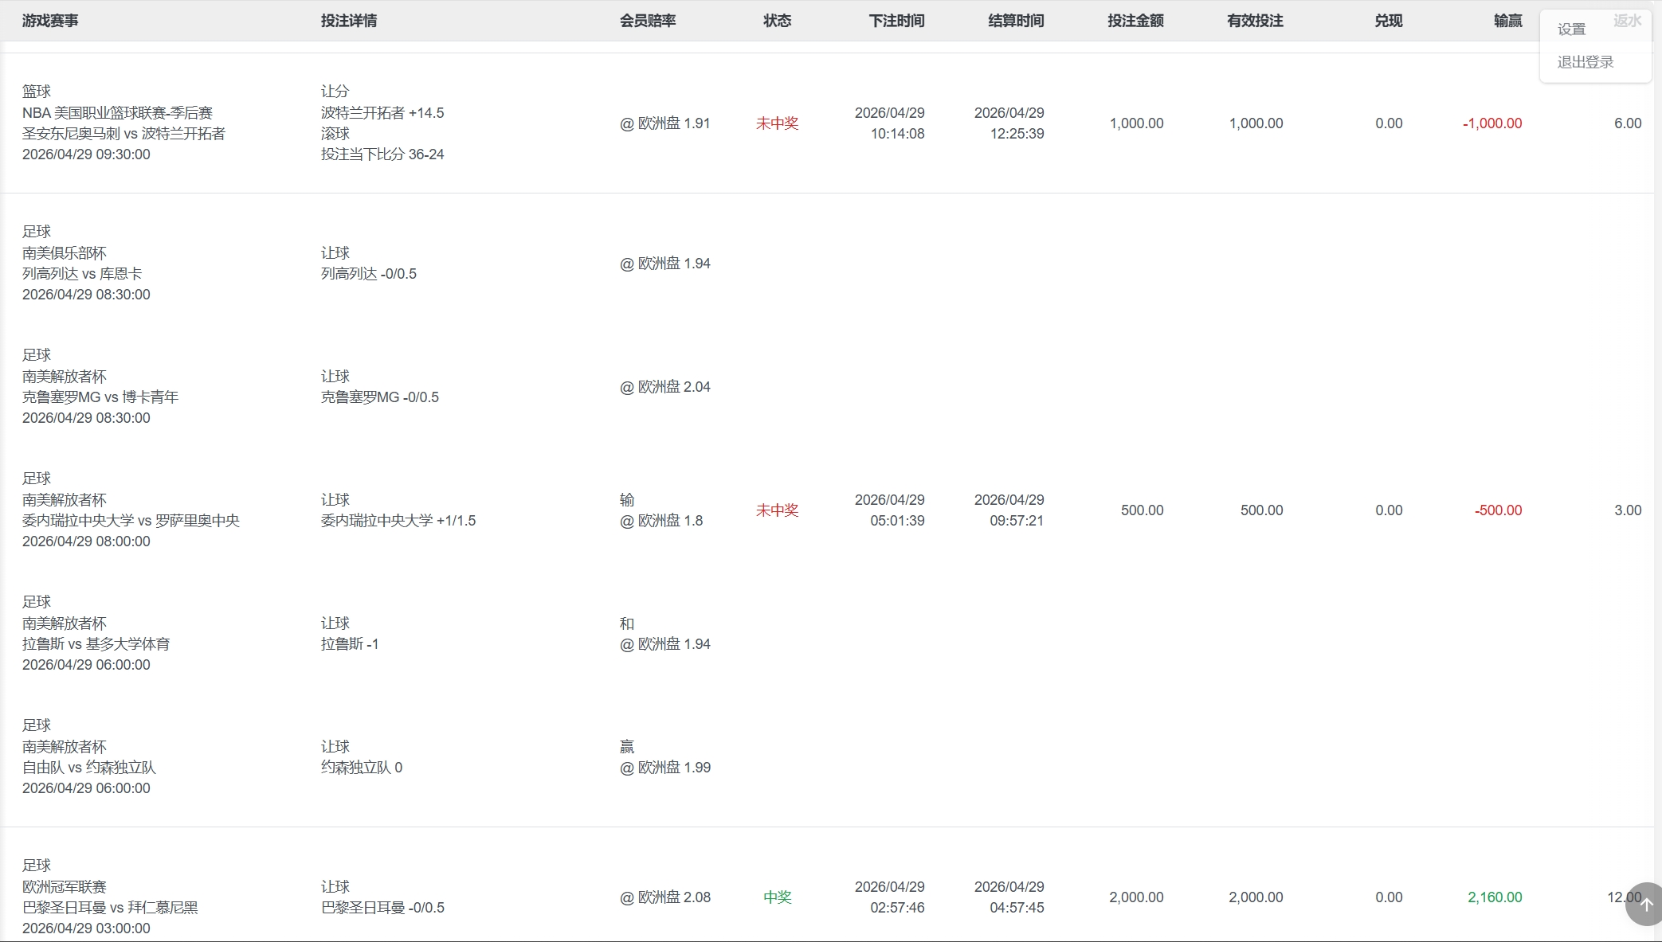Click the 结算时间 column header
The width and height of the screenshot is (1662, 942).
click(1016, 21)
